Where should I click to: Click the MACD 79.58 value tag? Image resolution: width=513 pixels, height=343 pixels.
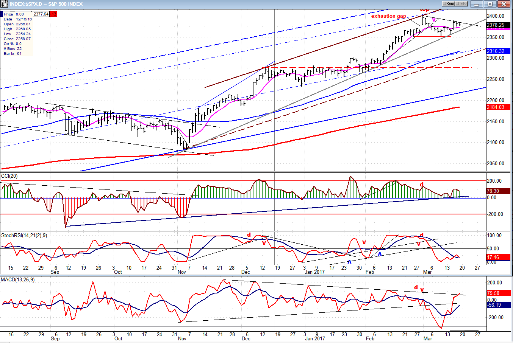click(498, 293)
